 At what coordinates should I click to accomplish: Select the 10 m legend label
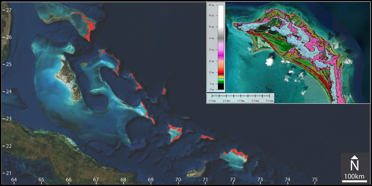(211, 72)
